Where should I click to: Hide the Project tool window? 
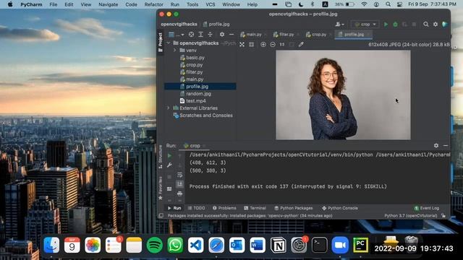[x=231, y=35]
